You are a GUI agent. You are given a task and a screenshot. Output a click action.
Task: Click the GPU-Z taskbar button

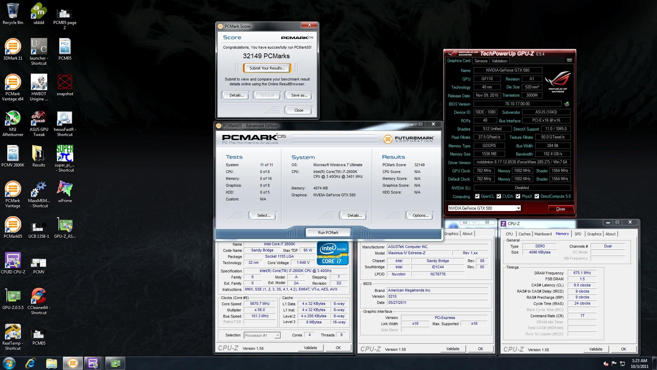pyautogui.click(x=115, y=363)
